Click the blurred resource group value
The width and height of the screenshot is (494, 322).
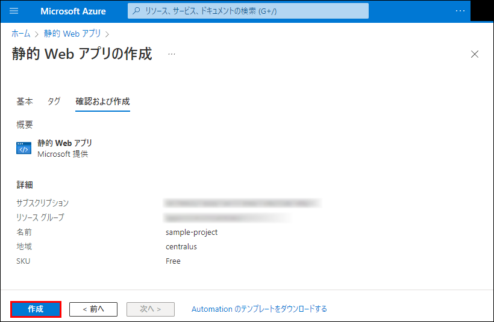coord(228,217)
